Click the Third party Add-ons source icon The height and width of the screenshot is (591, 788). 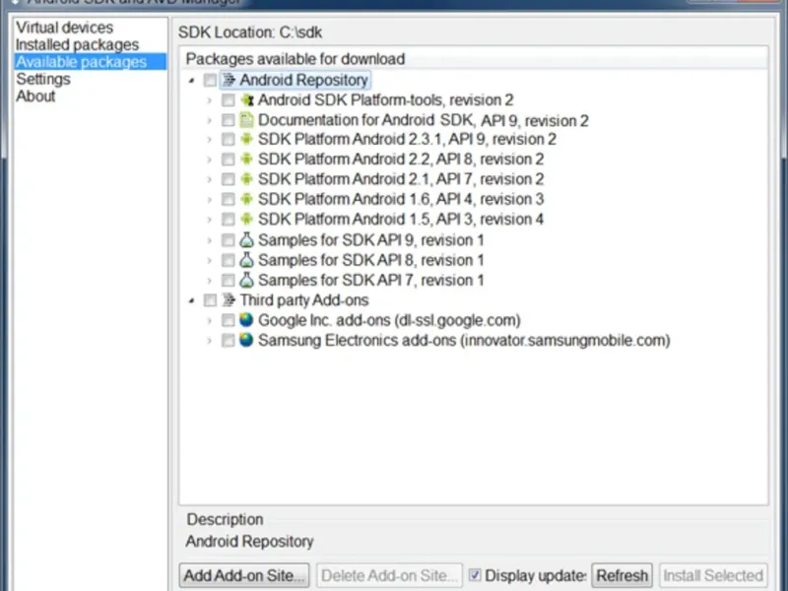(229, 300)
